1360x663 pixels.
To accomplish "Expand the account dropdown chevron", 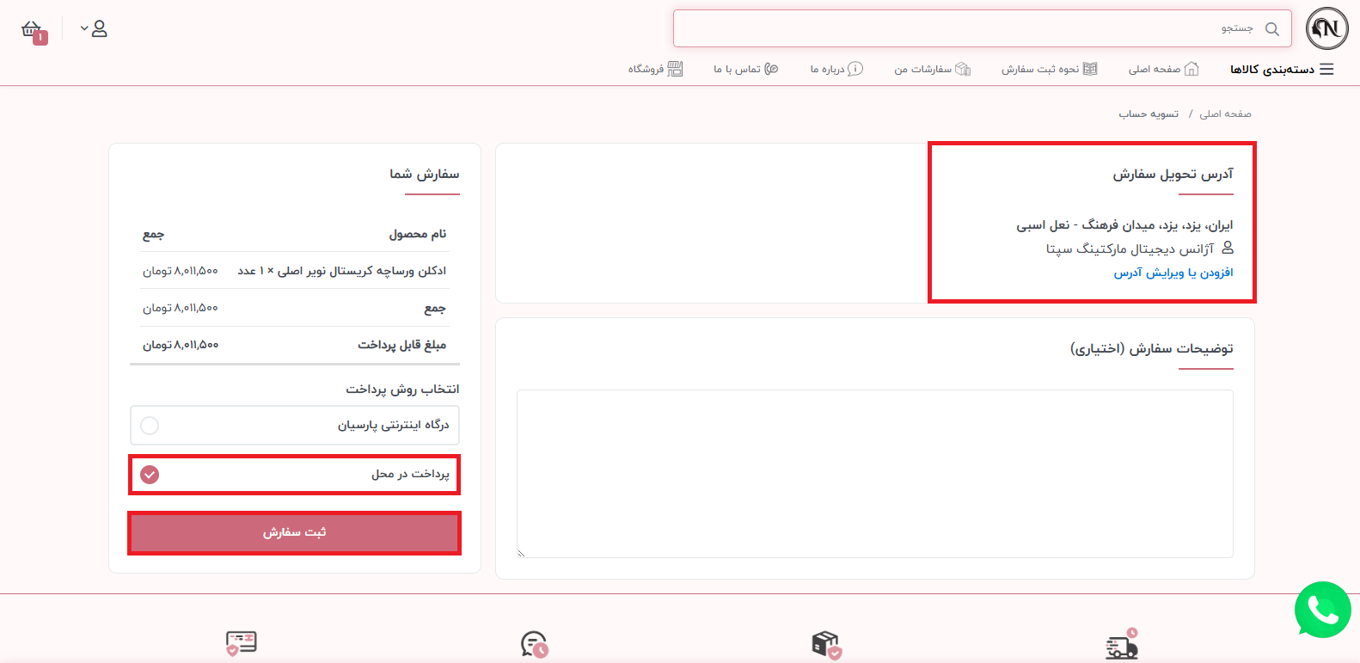I will pos(84,28).
